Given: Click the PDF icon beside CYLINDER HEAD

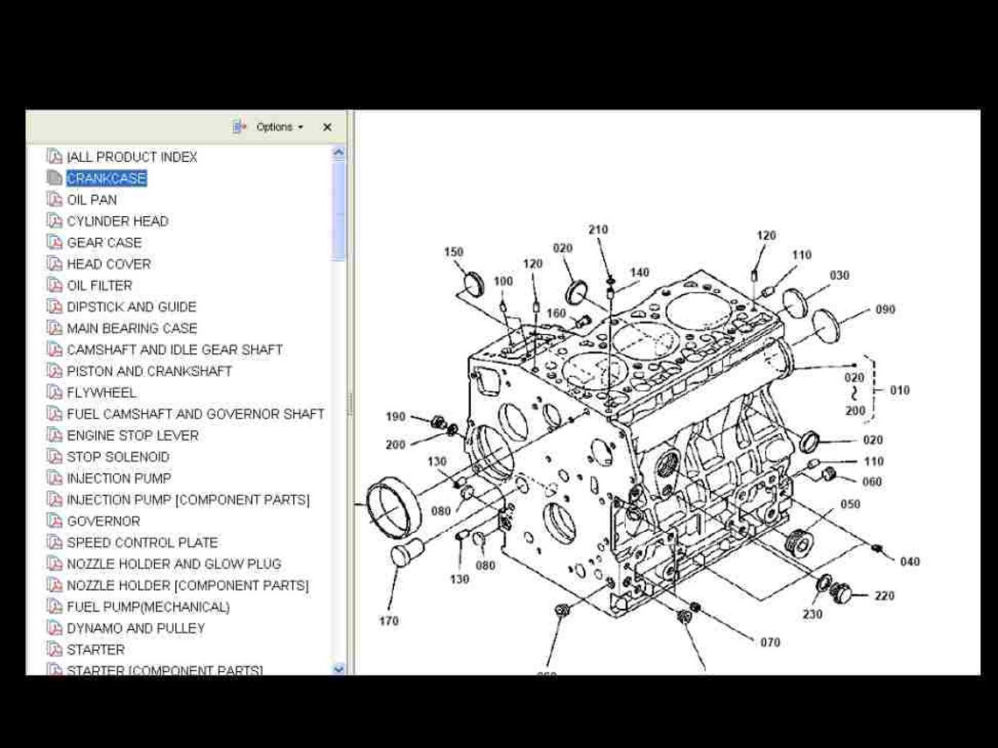Looking at the screenshot, I should (55, 220).
